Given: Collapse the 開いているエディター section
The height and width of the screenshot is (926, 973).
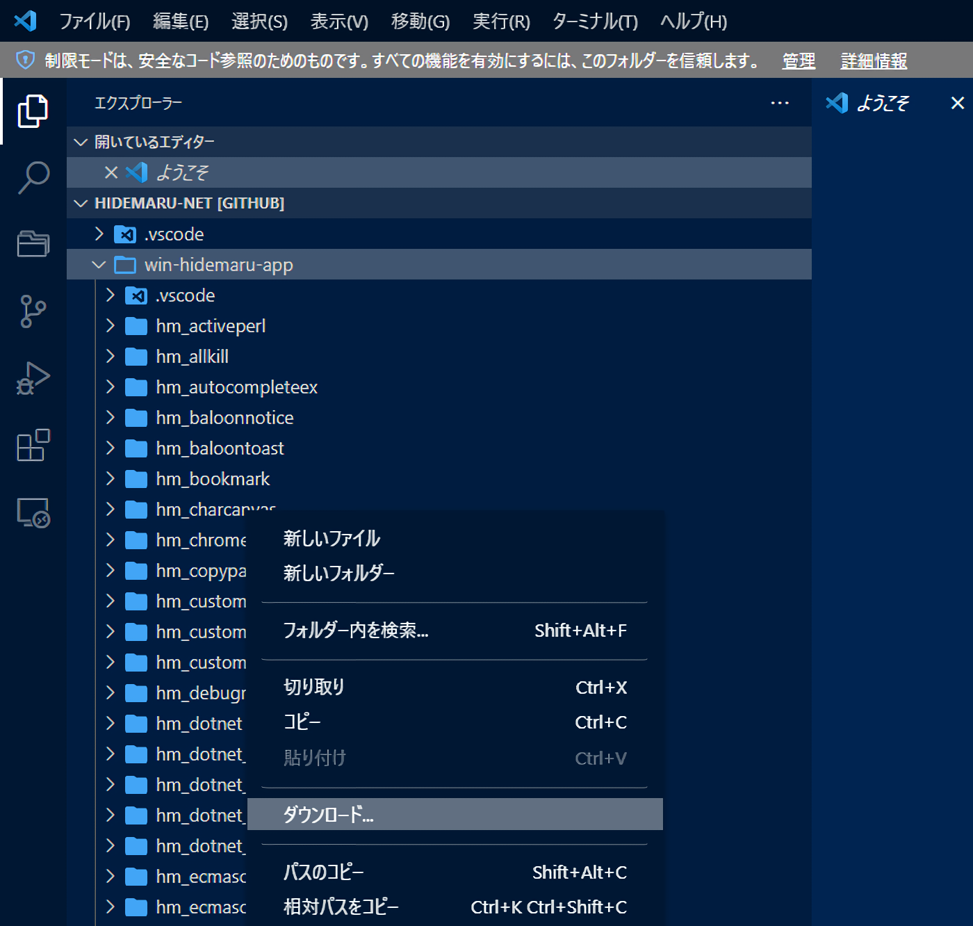Looking at the screenshot, I should click(81, 142).
